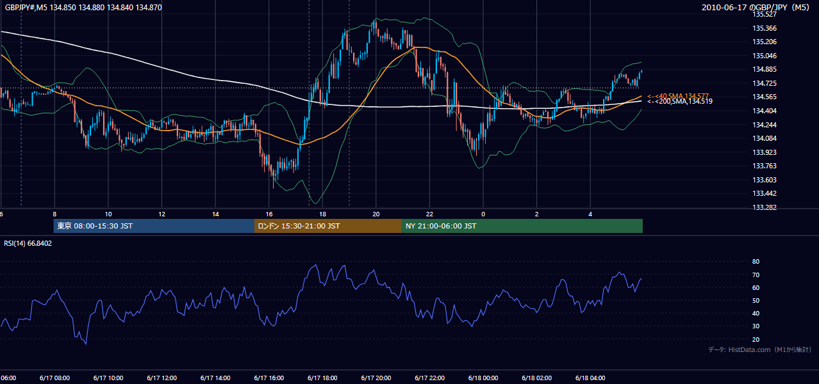819x384 pixels.
Task: Click the orange 40 SMA 134.577 label
Action: [678, 95]
